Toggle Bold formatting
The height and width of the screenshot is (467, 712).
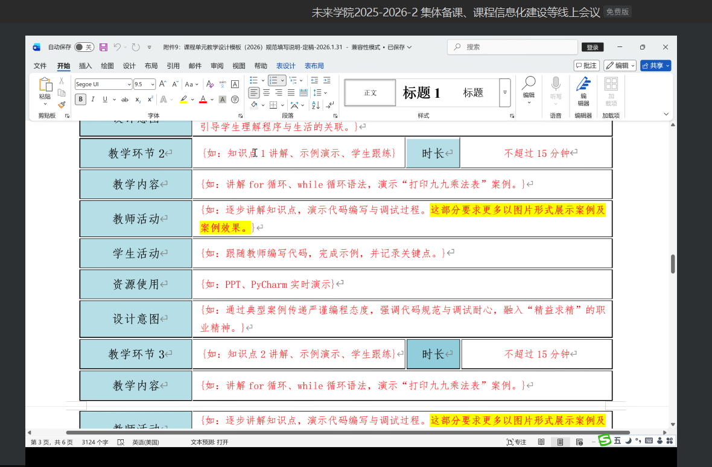coord(80,100)
